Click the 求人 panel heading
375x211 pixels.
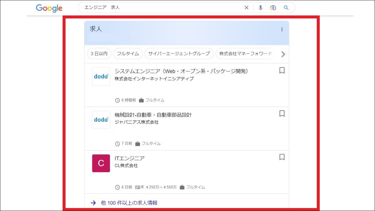tap(96, 29)
